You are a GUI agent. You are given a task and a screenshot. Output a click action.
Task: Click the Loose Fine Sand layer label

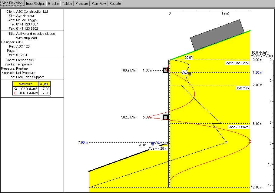pos(237,63)
